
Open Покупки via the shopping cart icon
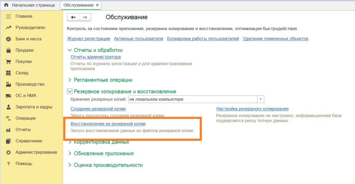point(9,62)
